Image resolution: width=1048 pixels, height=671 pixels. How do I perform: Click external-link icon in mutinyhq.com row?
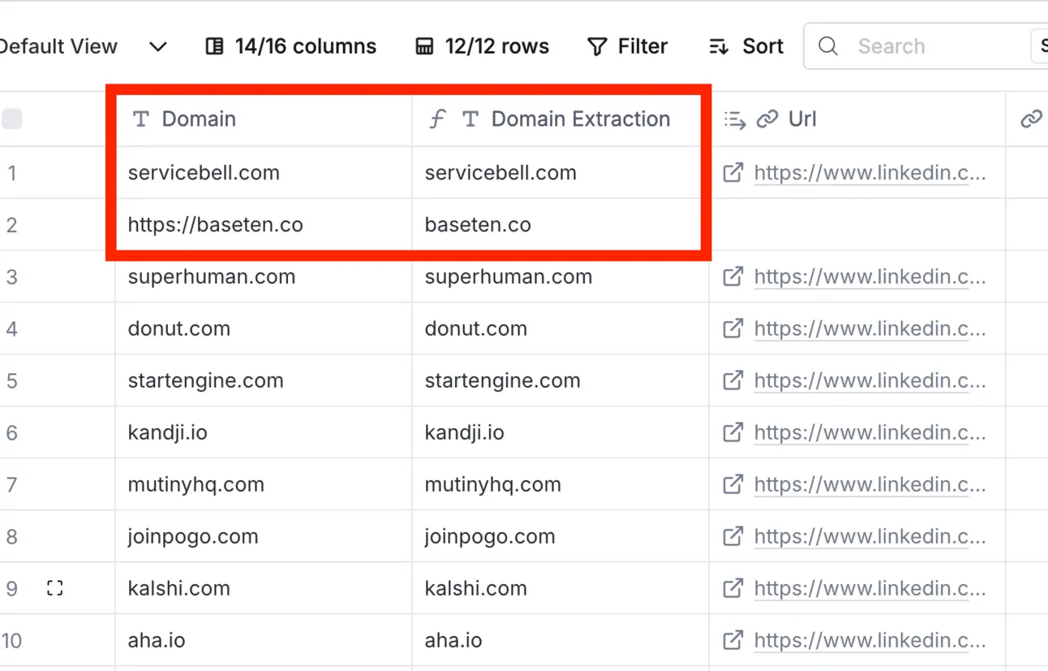click(732, 484)
